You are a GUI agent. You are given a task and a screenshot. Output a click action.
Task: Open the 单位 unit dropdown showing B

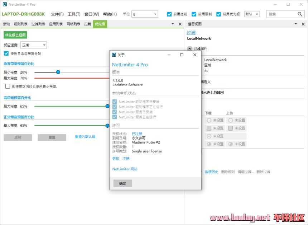click(145, 14)
